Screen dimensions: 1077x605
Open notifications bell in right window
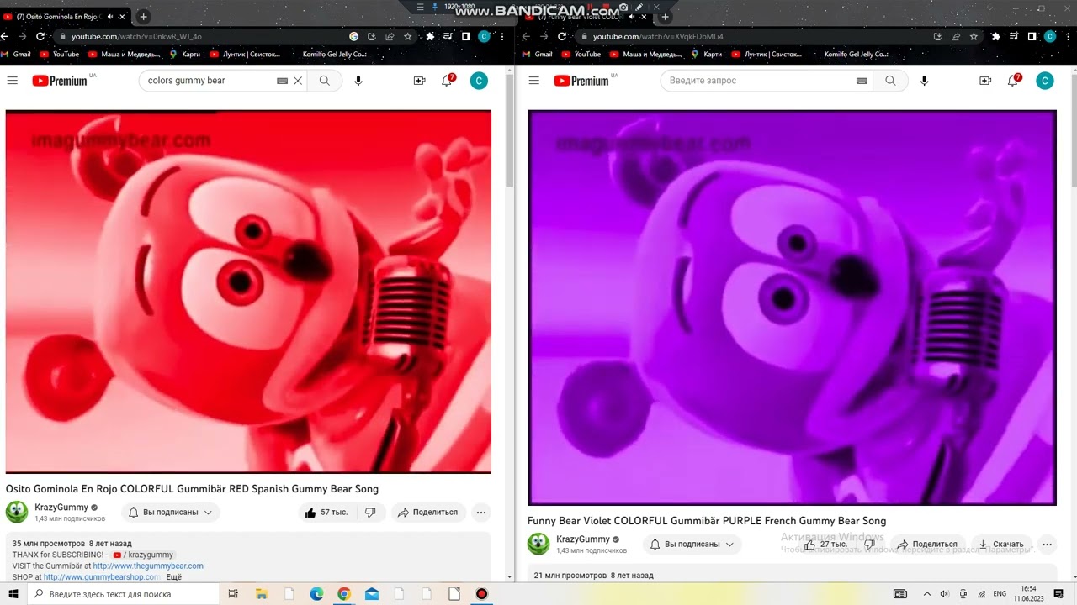pyautogui.click(x=1014, y=81)
